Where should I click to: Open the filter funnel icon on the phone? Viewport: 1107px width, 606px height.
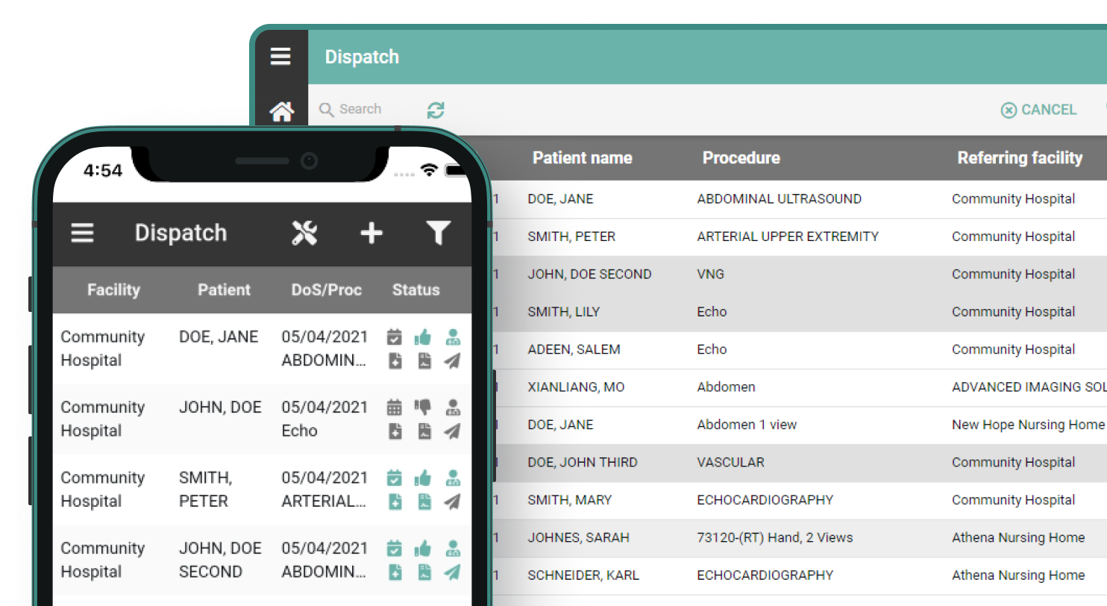click(x=438, y=233)
